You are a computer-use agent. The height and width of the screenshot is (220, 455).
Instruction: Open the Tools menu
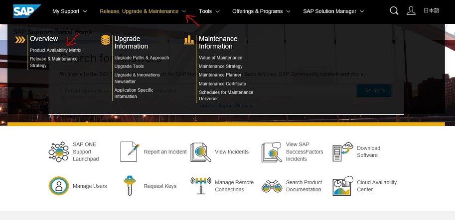pos(205,11)
